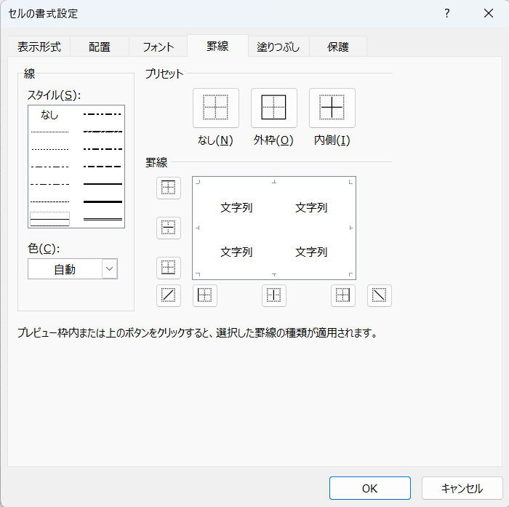Choose the medium dashed line style
The height and width of the screenshot is (507, 509).
103,167
